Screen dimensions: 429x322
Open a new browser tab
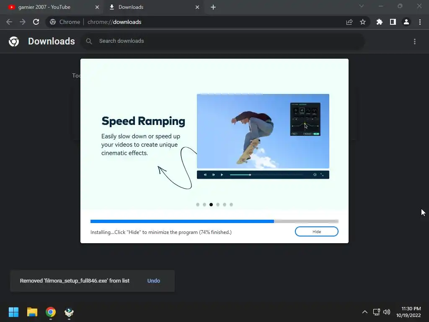pos(213,7)
